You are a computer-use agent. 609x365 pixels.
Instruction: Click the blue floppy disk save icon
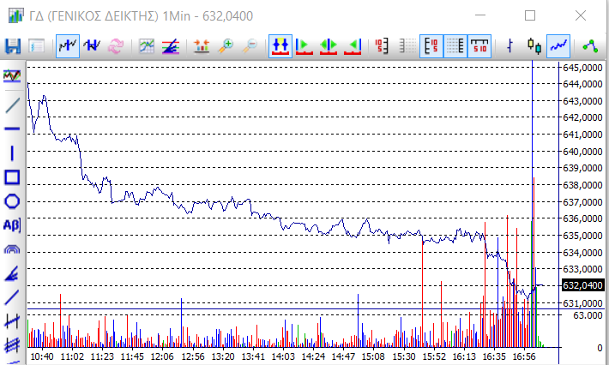point(13,46)
